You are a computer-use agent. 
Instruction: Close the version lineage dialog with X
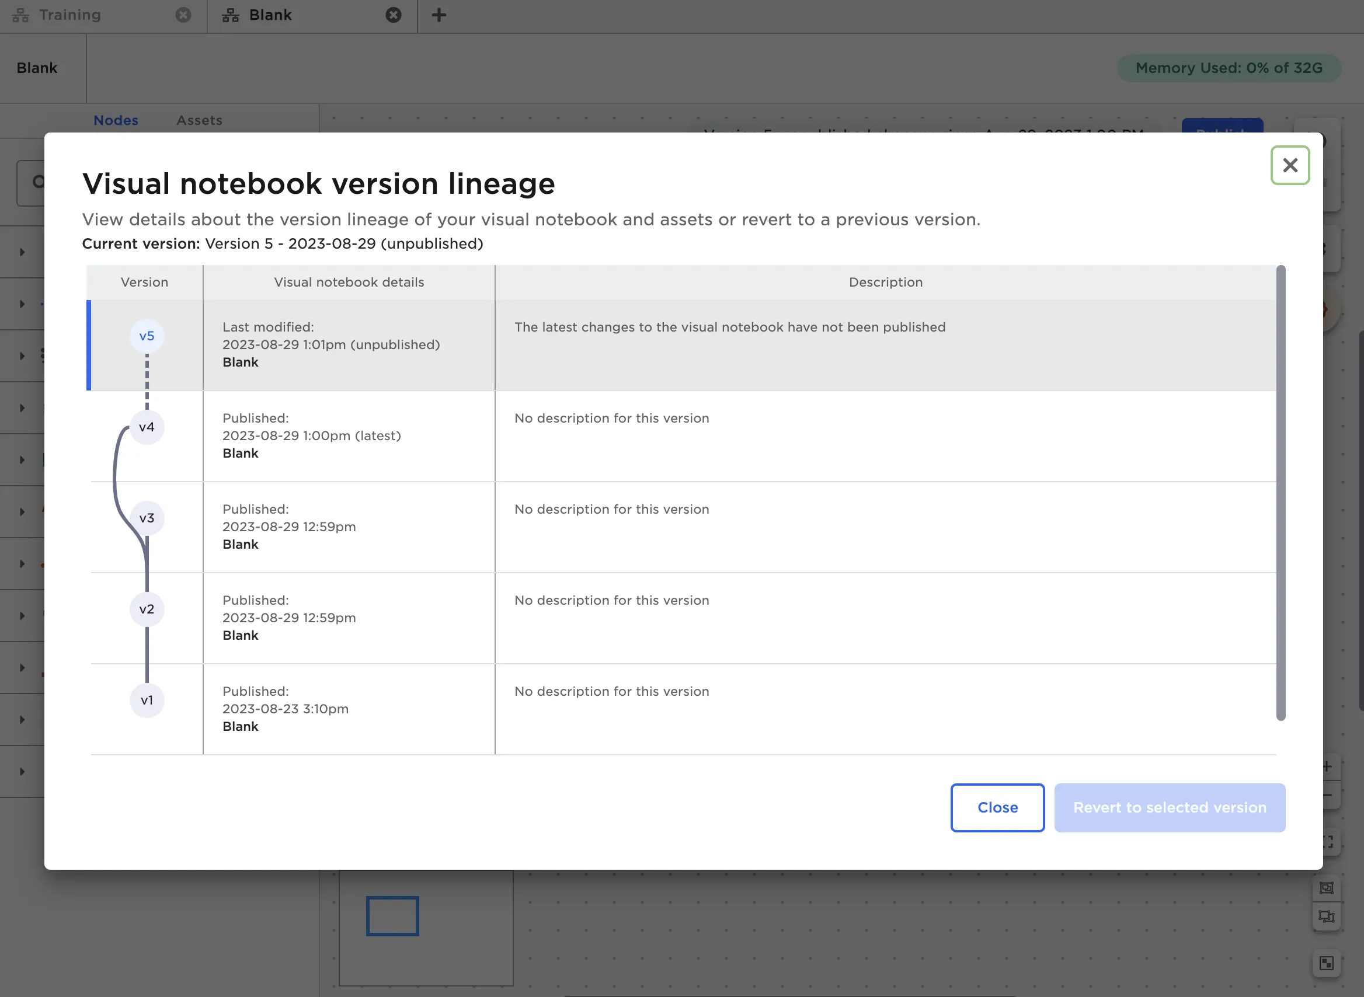(x=1290, y=165)
